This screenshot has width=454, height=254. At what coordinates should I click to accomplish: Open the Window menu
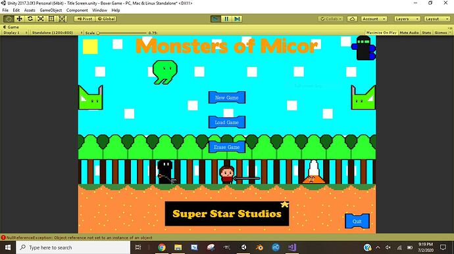tap(99, 10)
